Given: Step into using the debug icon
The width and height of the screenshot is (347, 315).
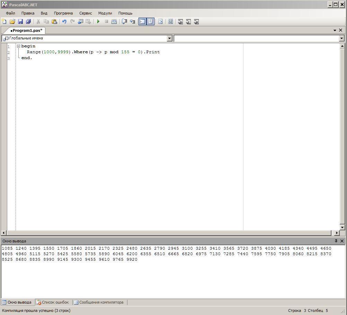Looking at the screenshot, I should click(133, 21).
